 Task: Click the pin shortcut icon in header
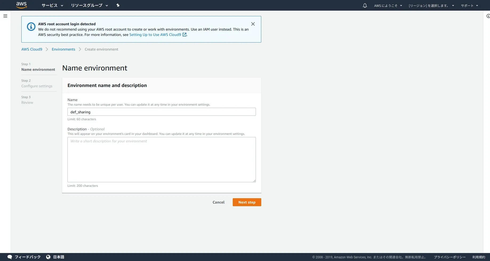[118, 5]
